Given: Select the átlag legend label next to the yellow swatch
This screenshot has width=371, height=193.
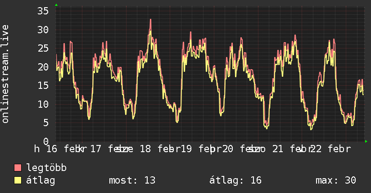Looking at the screenshot, I should (x=41, y=180).
